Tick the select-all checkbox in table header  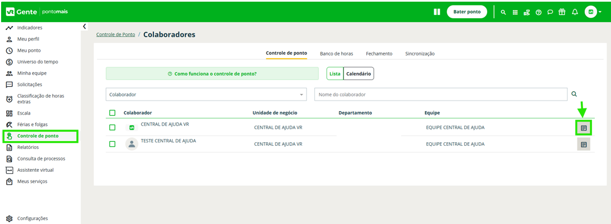click(112, 113)
